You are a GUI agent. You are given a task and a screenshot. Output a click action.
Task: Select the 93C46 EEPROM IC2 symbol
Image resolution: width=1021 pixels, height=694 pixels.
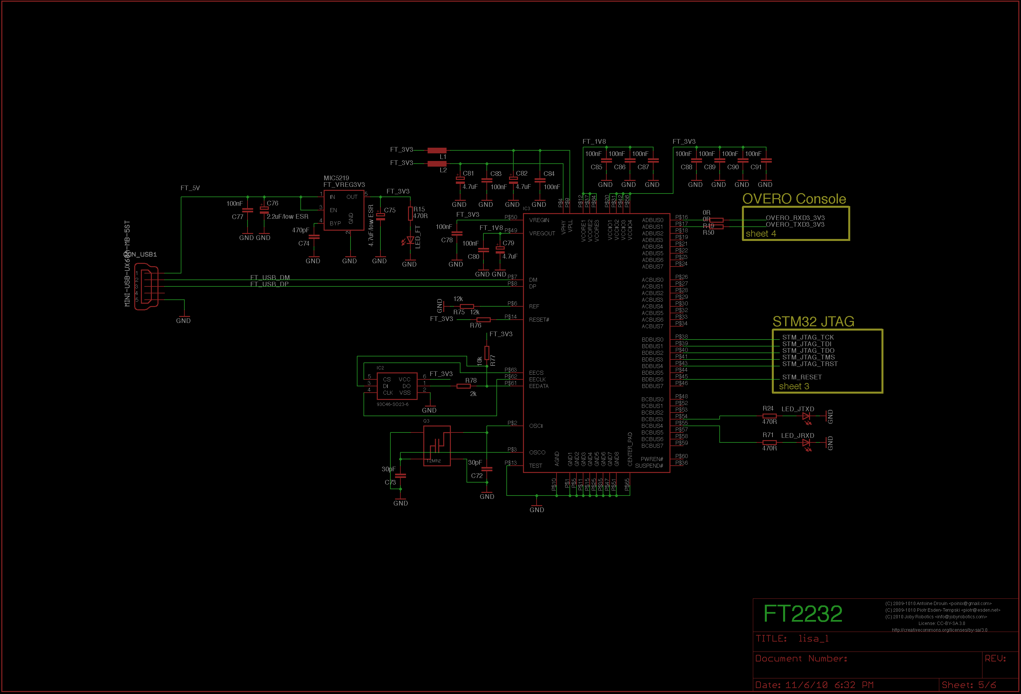pyautogui.click(x=397, y=386)
